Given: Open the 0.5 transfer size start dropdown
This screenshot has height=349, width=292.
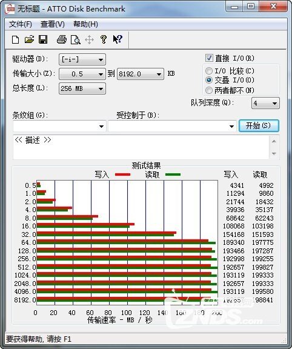Looking at the screenshot, I should (x=82, y=74).
